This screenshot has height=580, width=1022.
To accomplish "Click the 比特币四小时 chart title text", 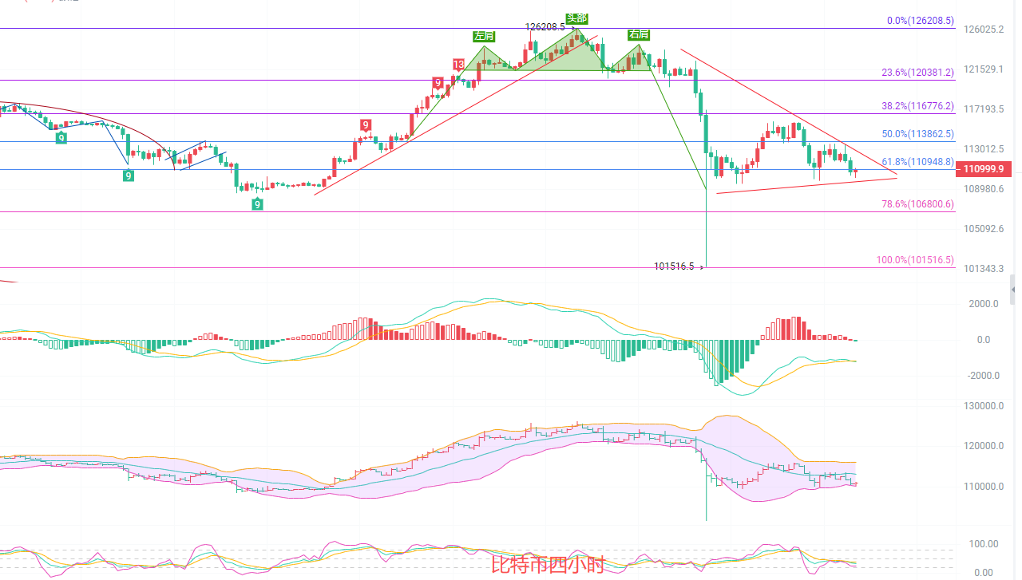I will (x=548, y=566).
